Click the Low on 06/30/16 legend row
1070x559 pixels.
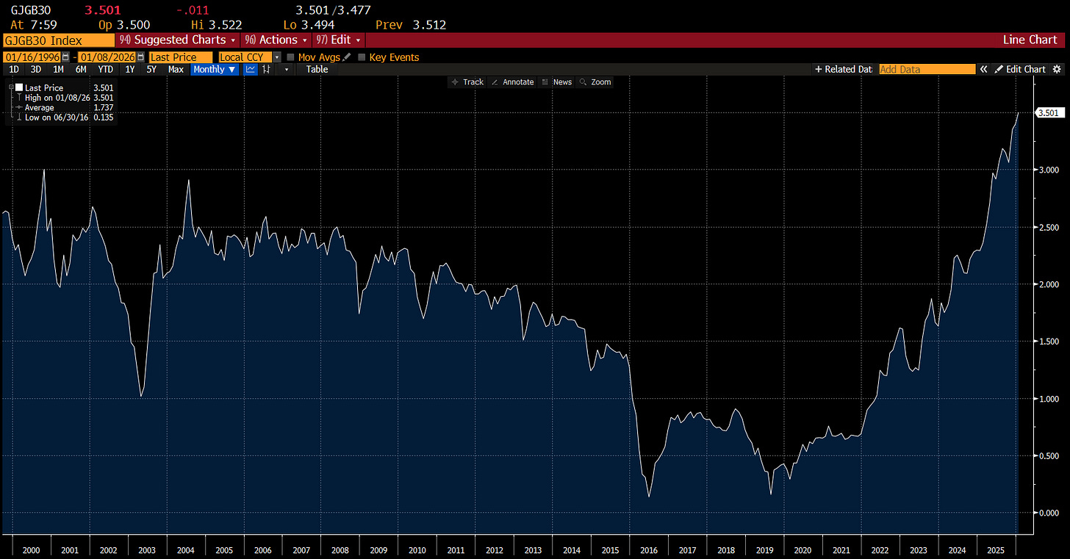(63, 117)
